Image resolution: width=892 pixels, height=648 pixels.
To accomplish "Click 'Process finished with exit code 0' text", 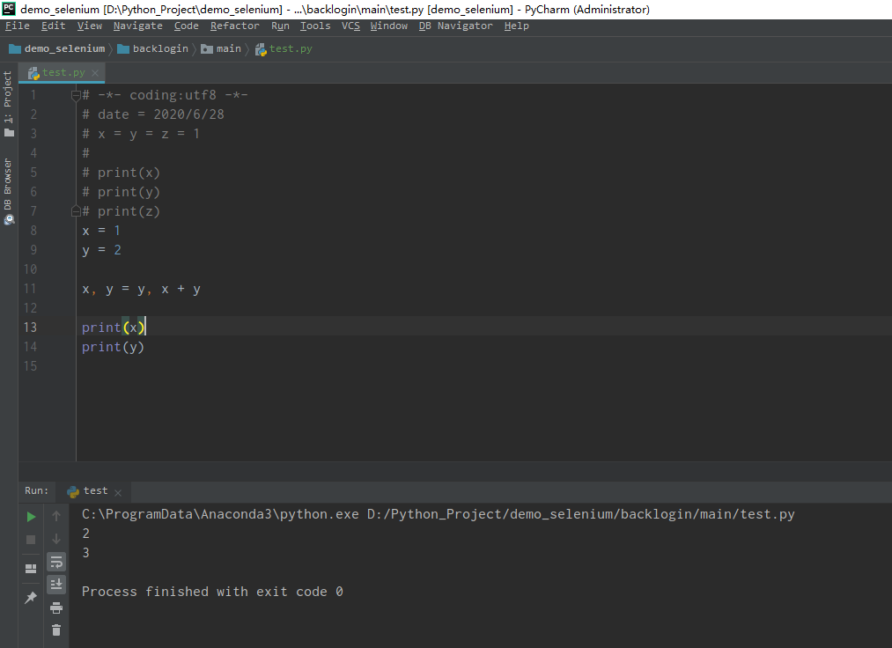I will point(212,592).
